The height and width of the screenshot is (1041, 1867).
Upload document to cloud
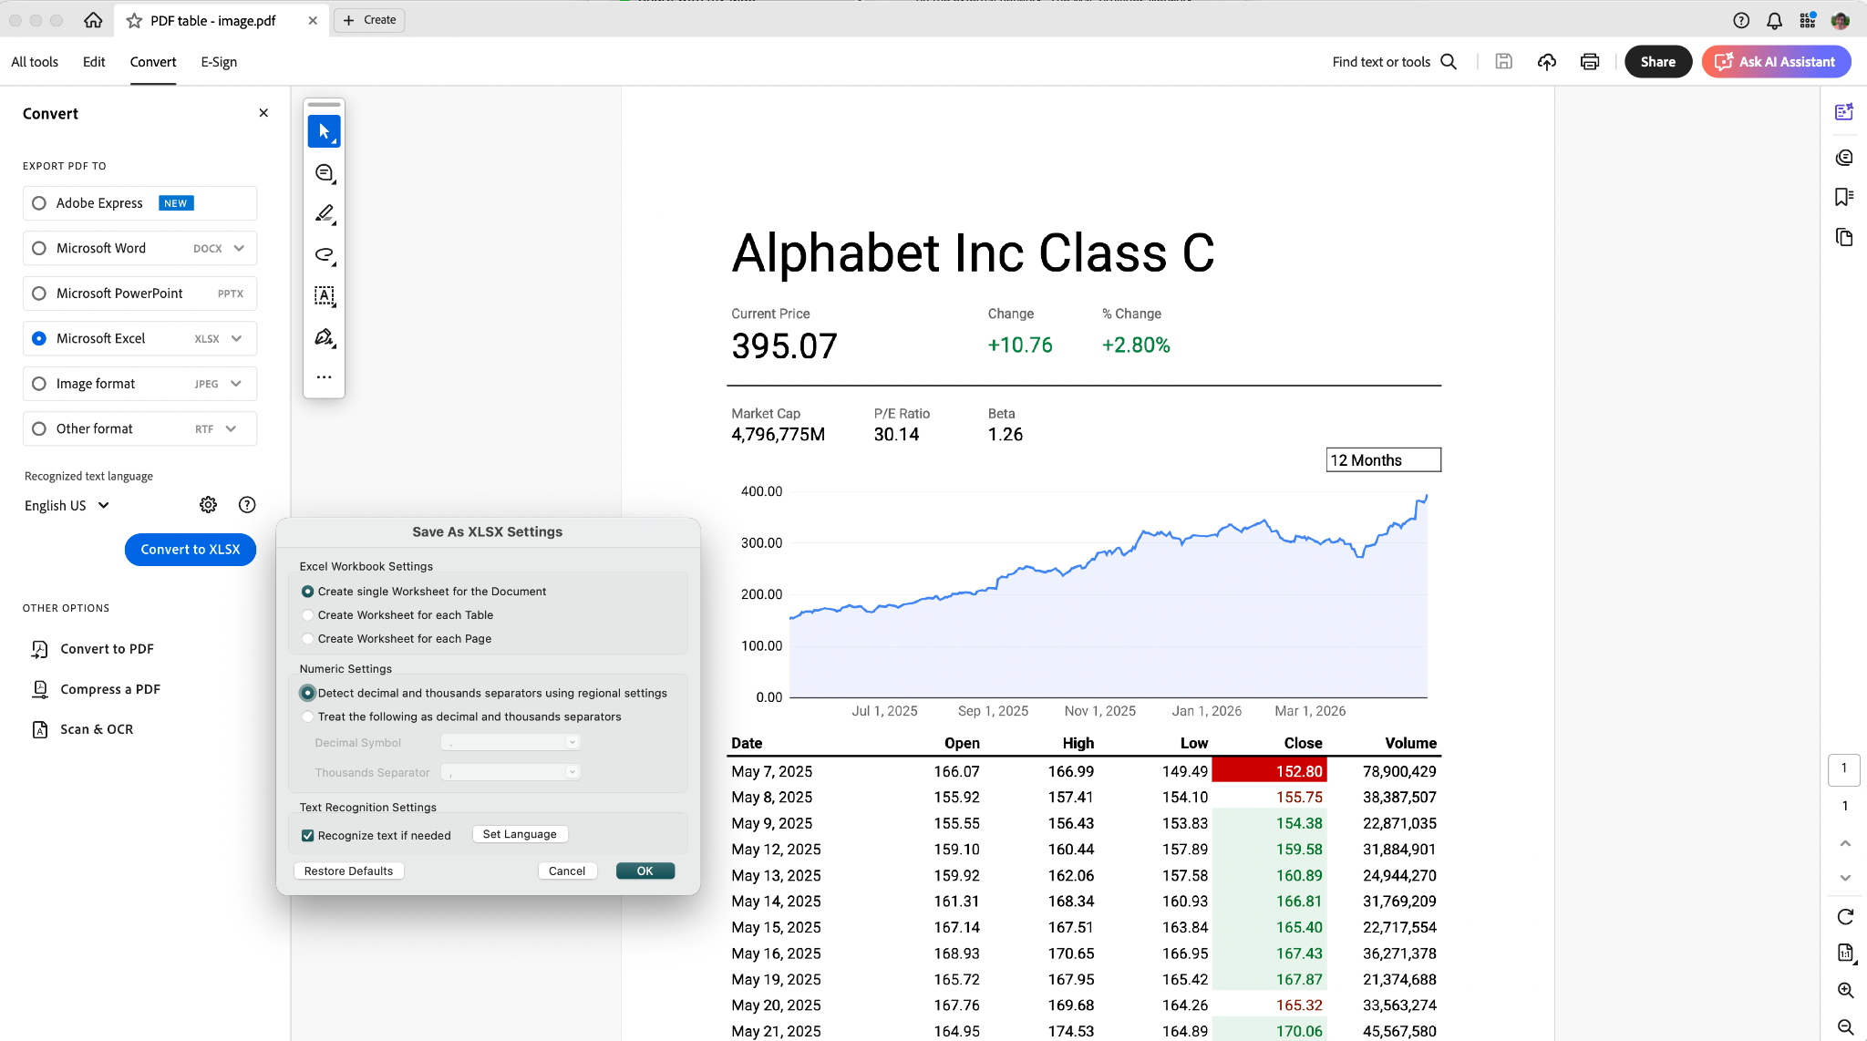pyautogui.click(x=1547, y=62)
